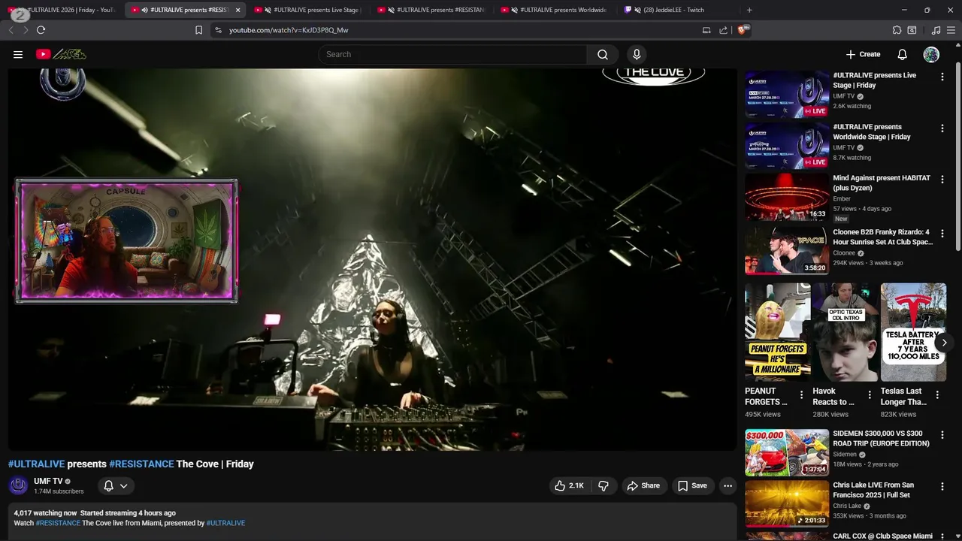962x541 pixels.
Task: Open browser extensions puzzle icon
Action: 897,30
